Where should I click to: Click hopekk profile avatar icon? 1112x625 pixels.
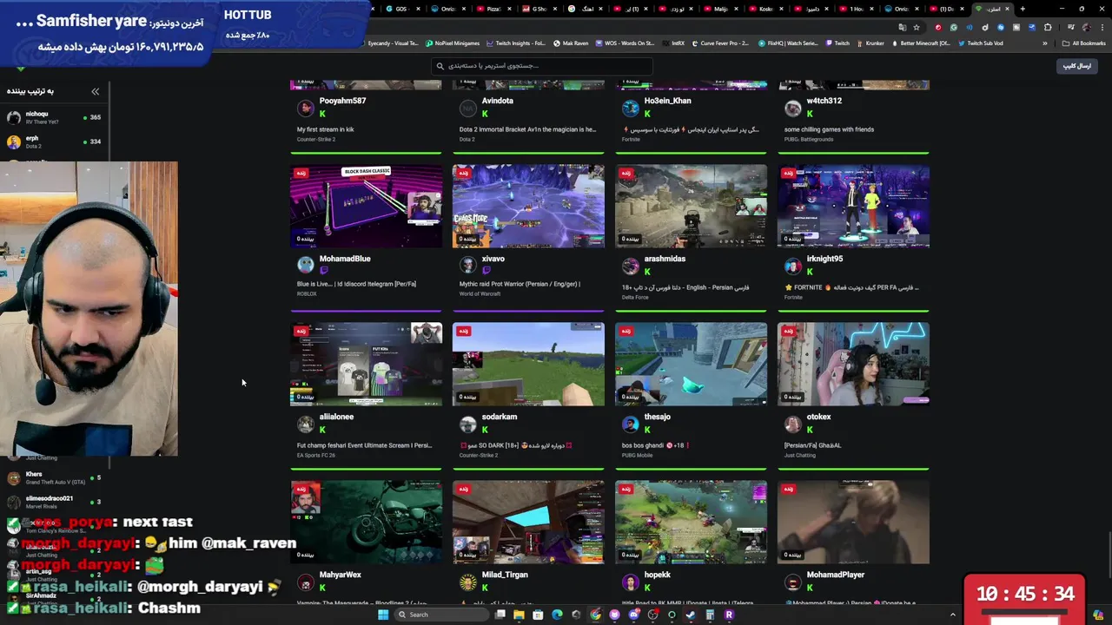tap(630, 582)
